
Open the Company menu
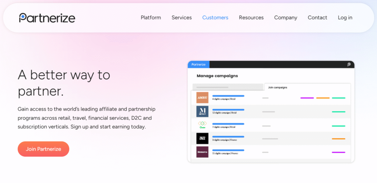(x=286, y=18)
